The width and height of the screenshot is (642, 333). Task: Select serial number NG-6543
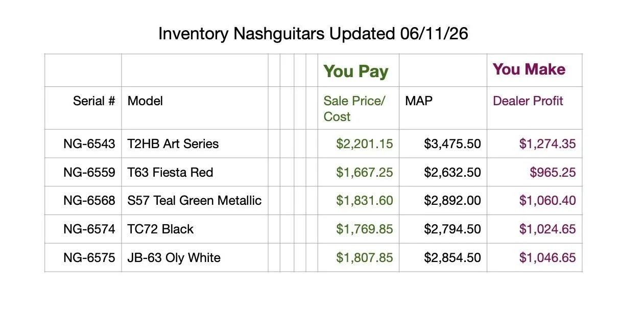pos(89,144)
